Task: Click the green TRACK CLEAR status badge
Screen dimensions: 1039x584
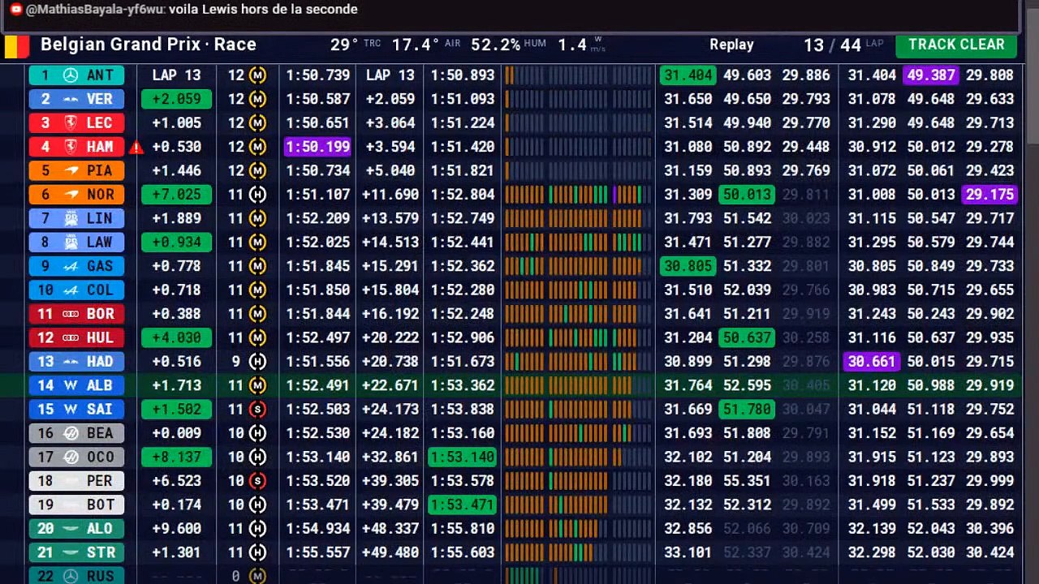Action: (956, 45)
